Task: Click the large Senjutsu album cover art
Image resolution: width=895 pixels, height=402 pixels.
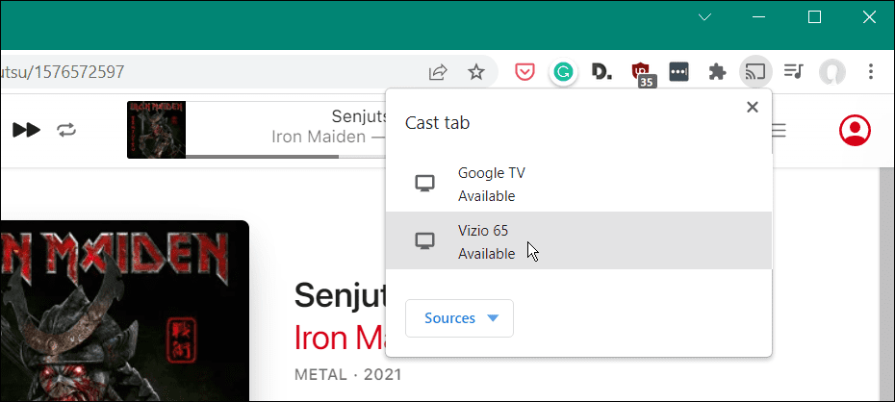Action: tap(124, 311)
